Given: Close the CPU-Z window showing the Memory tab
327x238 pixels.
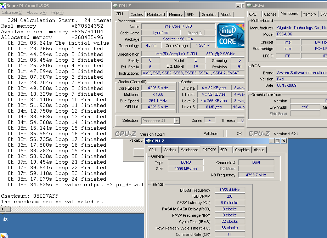Looking at the screenshot, I should pyautogui.click(x=284, y=141).
